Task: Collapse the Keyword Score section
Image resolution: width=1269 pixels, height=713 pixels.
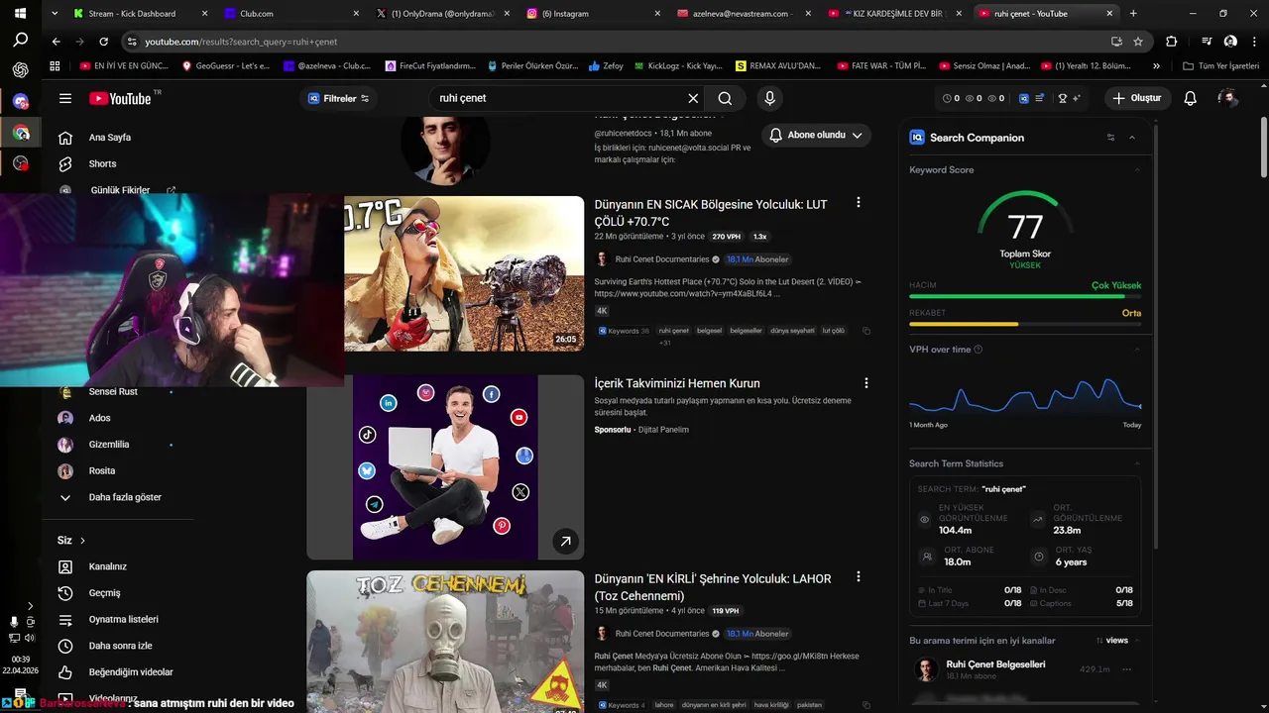Action: (1137, 170)
